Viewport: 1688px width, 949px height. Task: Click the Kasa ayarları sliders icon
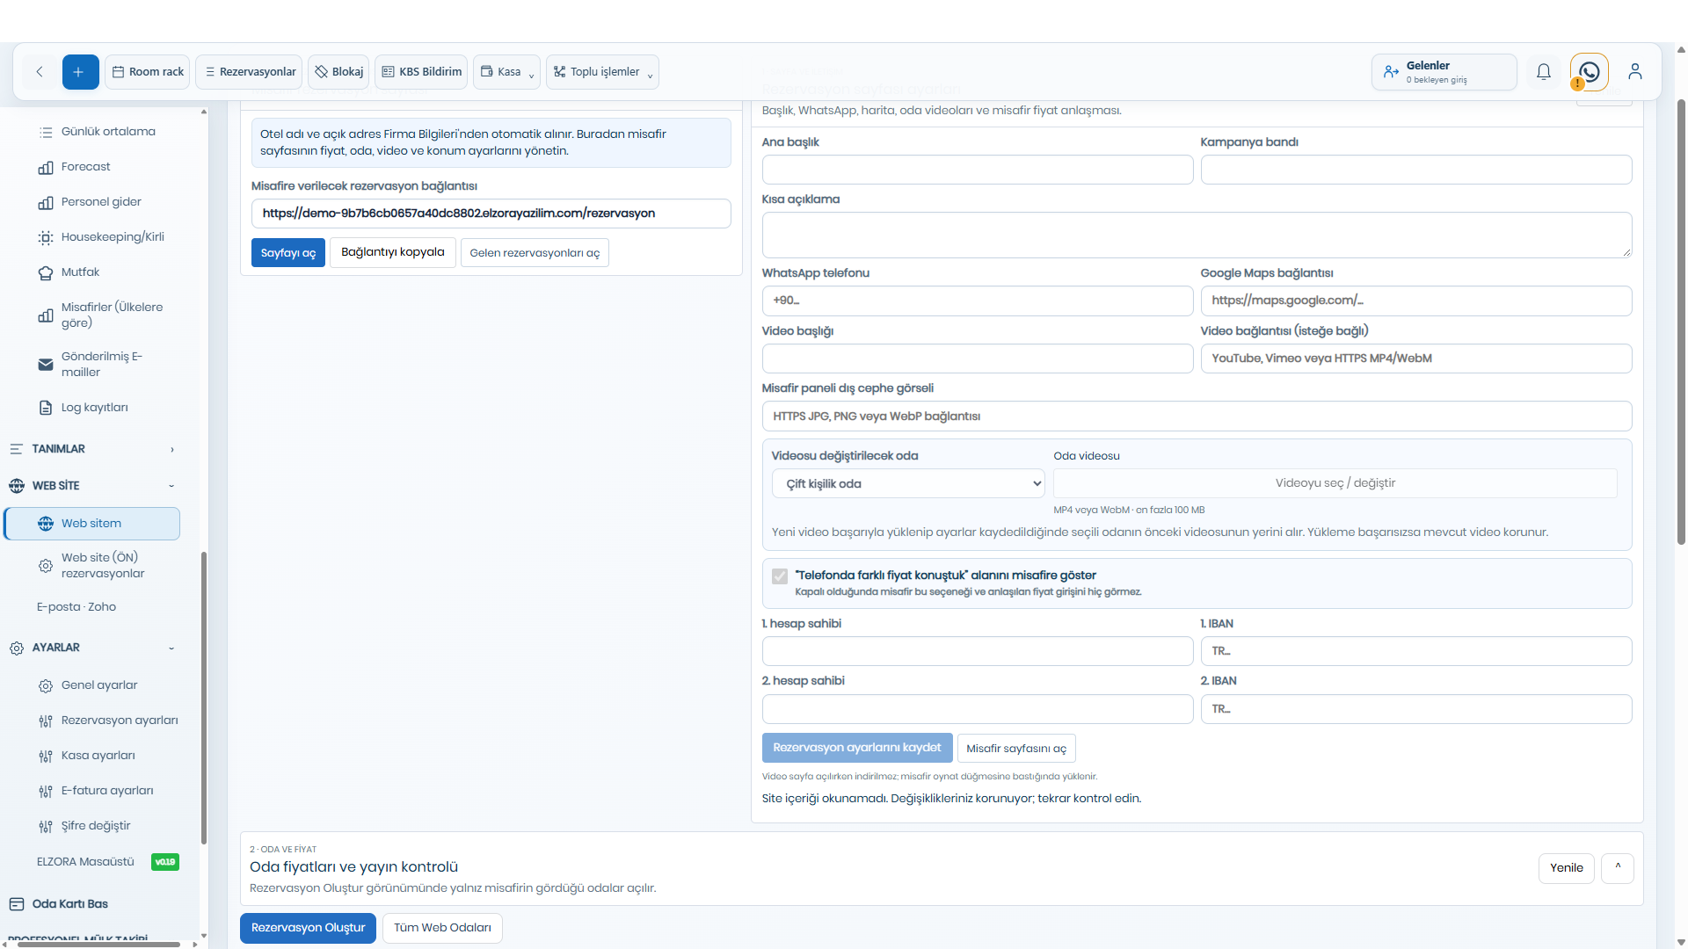click(46, 757)
